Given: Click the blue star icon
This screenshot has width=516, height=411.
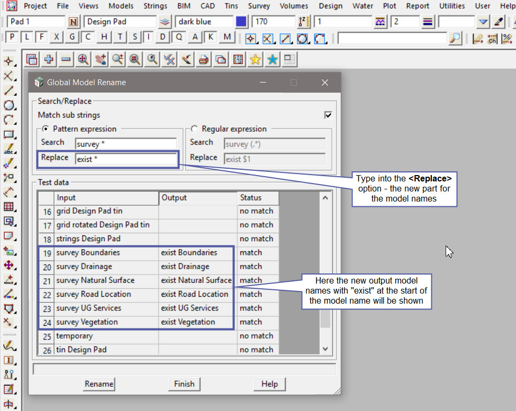Looking at the screenshot, I should click(273, 60).
